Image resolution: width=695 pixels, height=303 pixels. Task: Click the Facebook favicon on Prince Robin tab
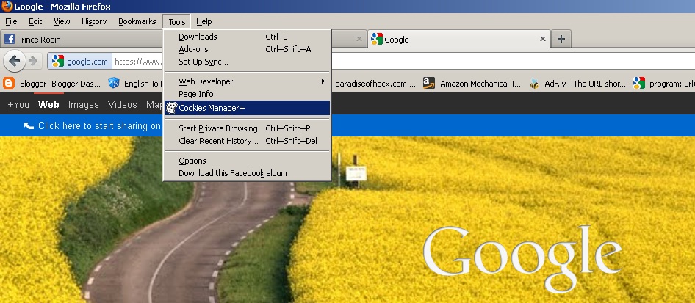[x=10, y=39]
